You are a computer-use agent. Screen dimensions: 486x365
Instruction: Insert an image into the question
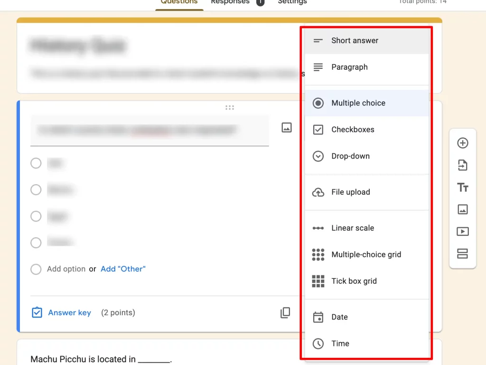[x=287, y=127]
